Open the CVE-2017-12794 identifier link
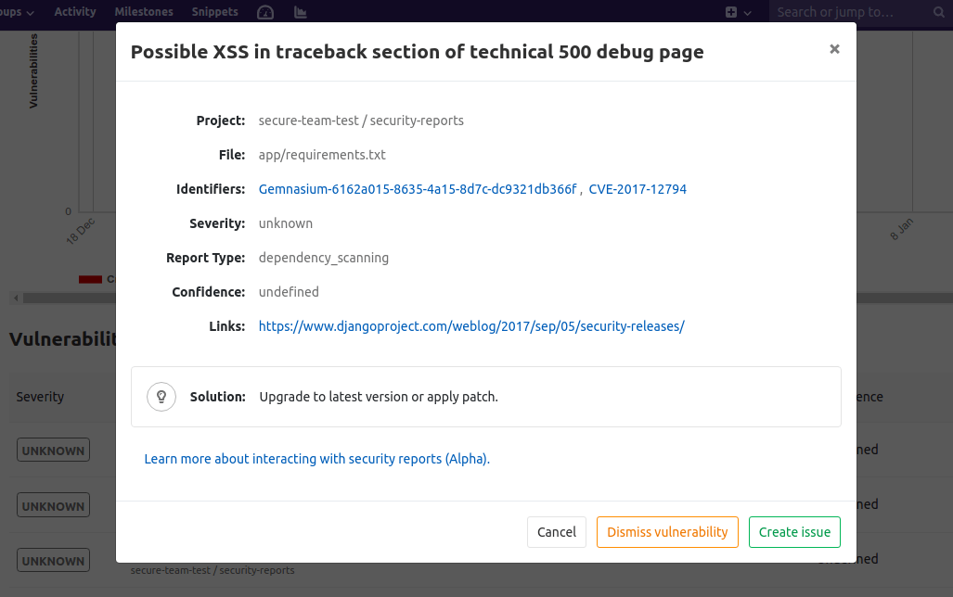This screenshot has height=597, width=953. [x=637, y=188]
